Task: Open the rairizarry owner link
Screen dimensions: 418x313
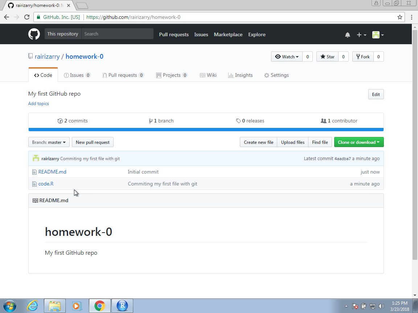Action: tap(47, 57)
